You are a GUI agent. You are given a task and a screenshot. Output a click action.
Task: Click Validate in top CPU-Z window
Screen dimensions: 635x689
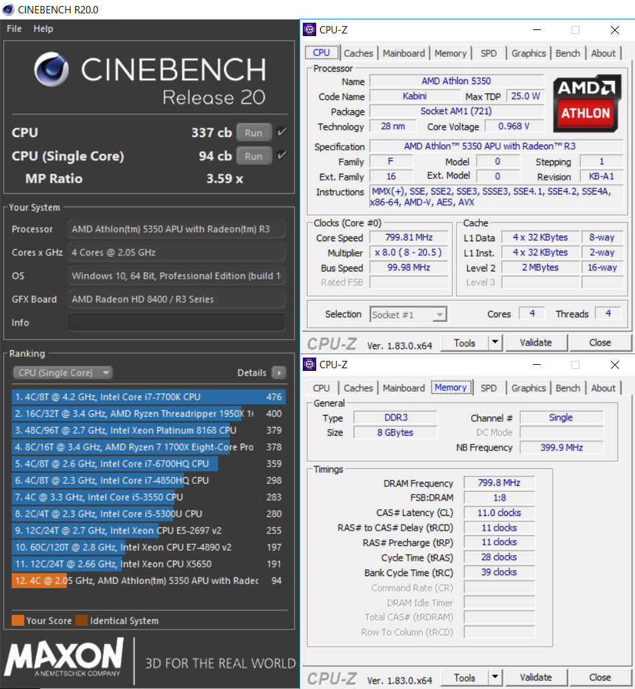[536, 343]
